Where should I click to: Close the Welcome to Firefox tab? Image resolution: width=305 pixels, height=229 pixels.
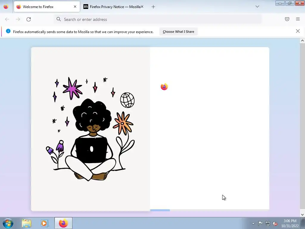tap(75, 7)
